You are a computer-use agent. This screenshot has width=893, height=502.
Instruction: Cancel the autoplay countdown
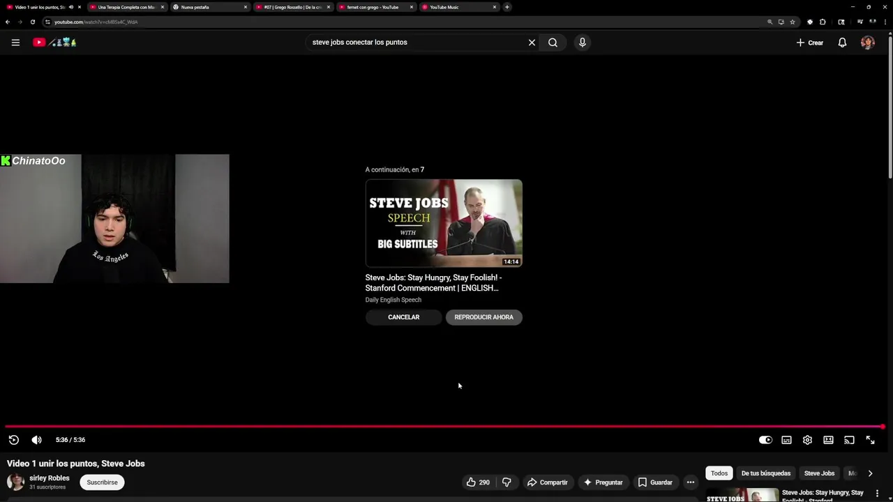pos(403,317)
